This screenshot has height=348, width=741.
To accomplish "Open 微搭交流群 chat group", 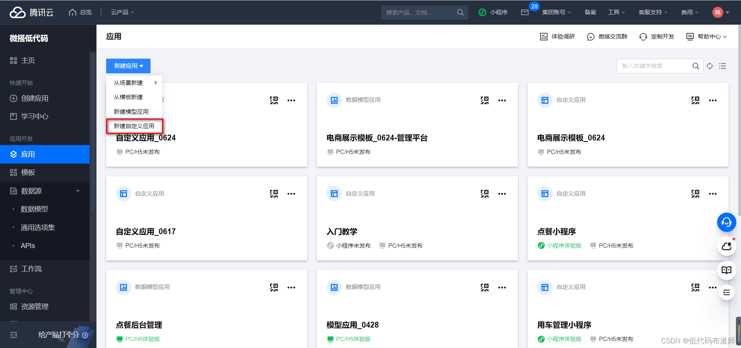I will (x=607, y=37).
